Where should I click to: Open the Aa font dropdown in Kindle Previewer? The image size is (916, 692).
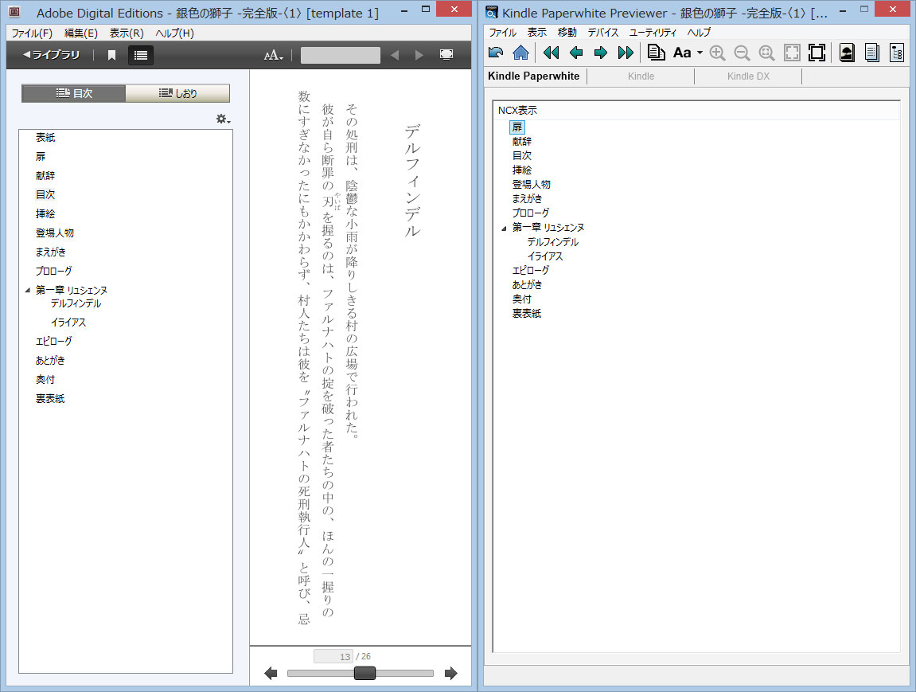pos(688,53)
